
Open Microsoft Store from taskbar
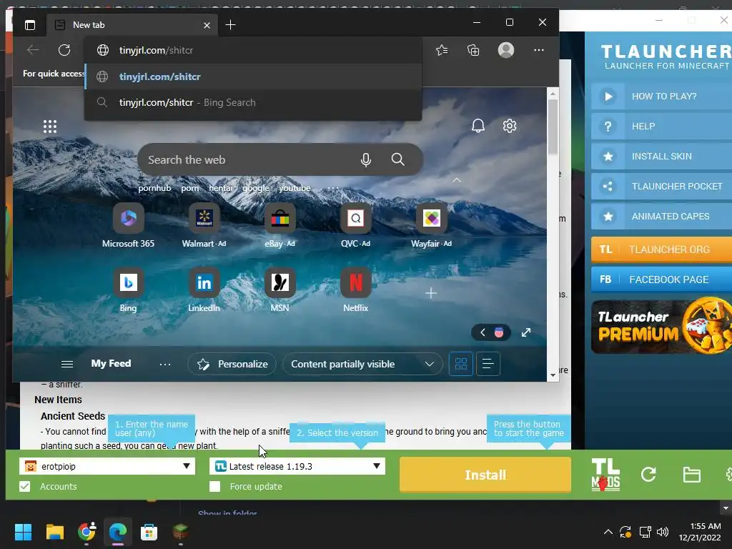coord(149,532)
